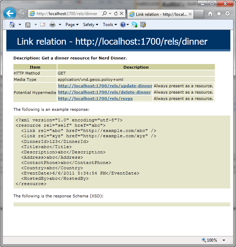Click the '<DinnerId>123</DinnerId>' code line
This screenshot has width=236, height=247.
coord(55,141)
